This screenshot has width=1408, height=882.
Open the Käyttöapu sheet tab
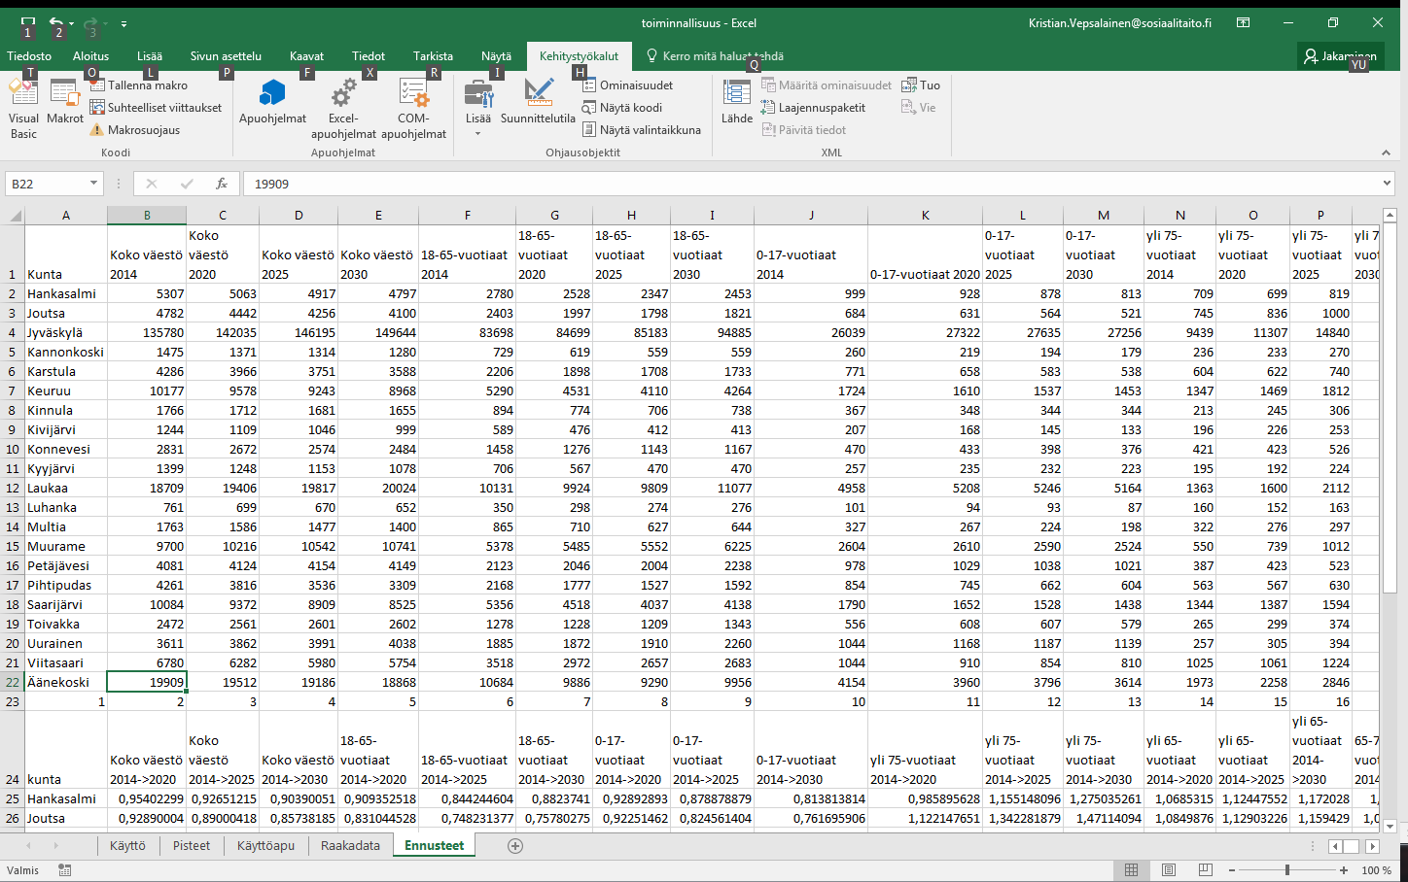[265, 845]
